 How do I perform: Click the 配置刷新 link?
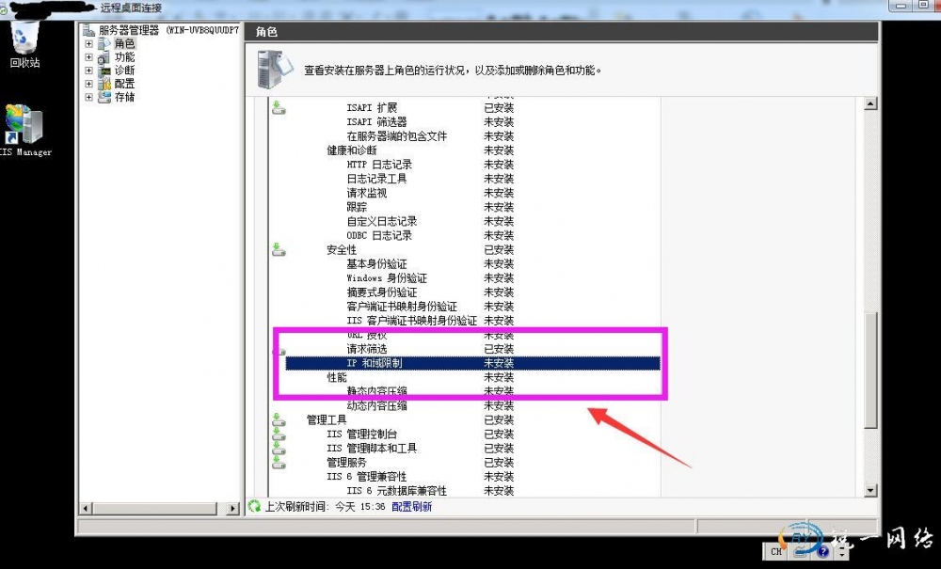pos(411,507)
